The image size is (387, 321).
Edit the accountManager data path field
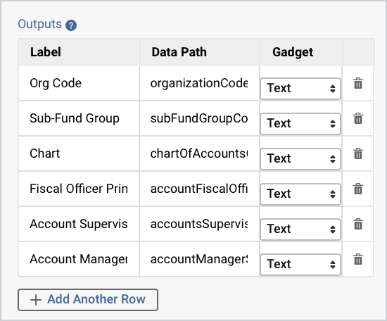pyautogui.click(x=199, y=259)
